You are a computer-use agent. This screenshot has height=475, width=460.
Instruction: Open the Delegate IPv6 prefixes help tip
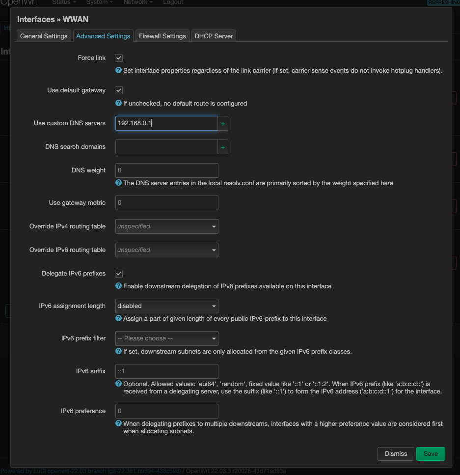(x=118, y=286)
